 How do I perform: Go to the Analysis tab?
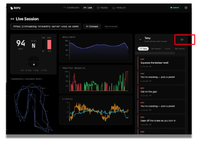click(119, 8)
